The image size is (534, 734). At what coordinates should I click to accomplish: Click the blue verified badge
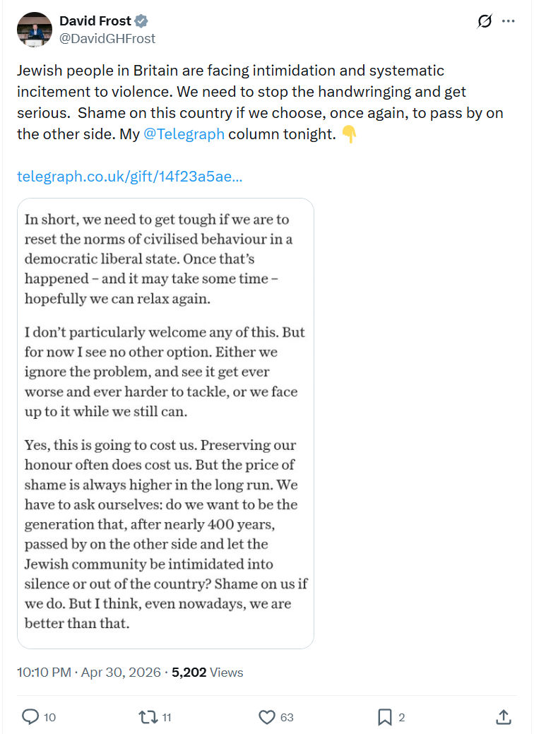pos(141,20)
